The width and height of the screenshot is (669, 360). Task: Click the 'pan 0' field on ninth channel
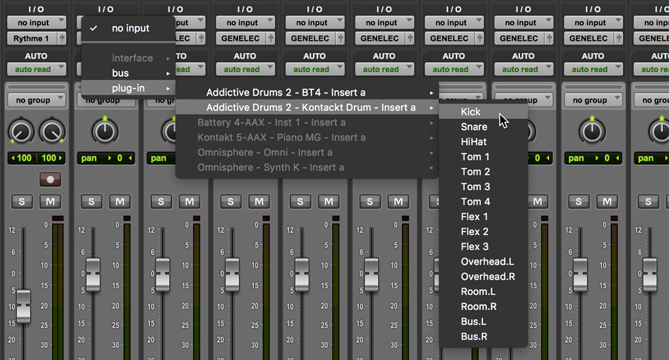pos(593,158)
